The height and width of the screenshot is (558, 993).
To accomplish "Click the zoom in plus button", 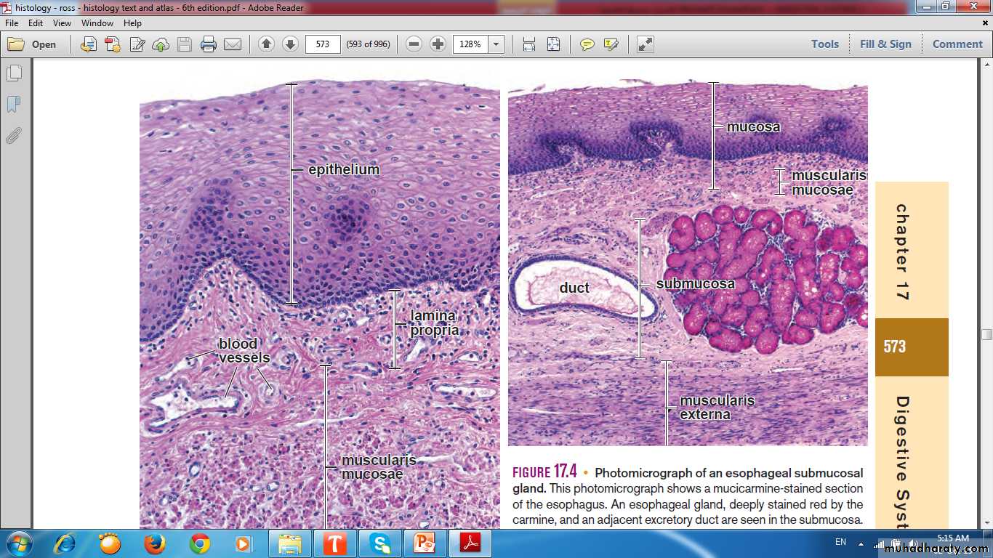I will click(438, 44).
